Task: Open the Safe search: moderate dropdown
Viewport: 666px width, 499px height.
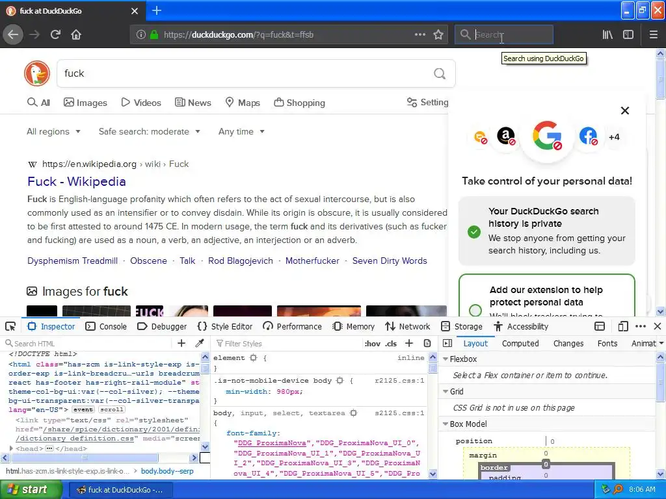Action: (150, 131)
